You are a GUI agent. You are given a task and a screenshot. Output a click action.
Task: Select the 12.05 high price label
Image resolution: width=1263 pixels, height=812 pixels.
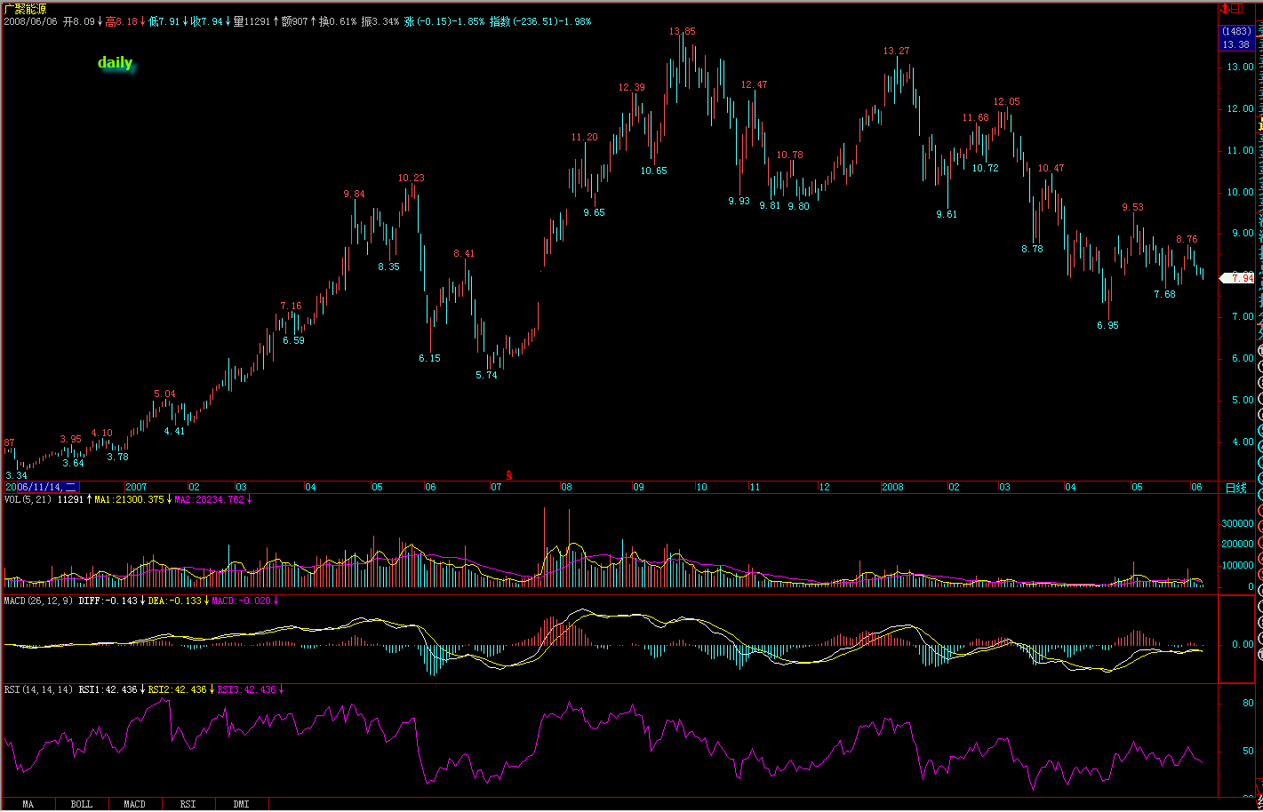coord(1007,101)
